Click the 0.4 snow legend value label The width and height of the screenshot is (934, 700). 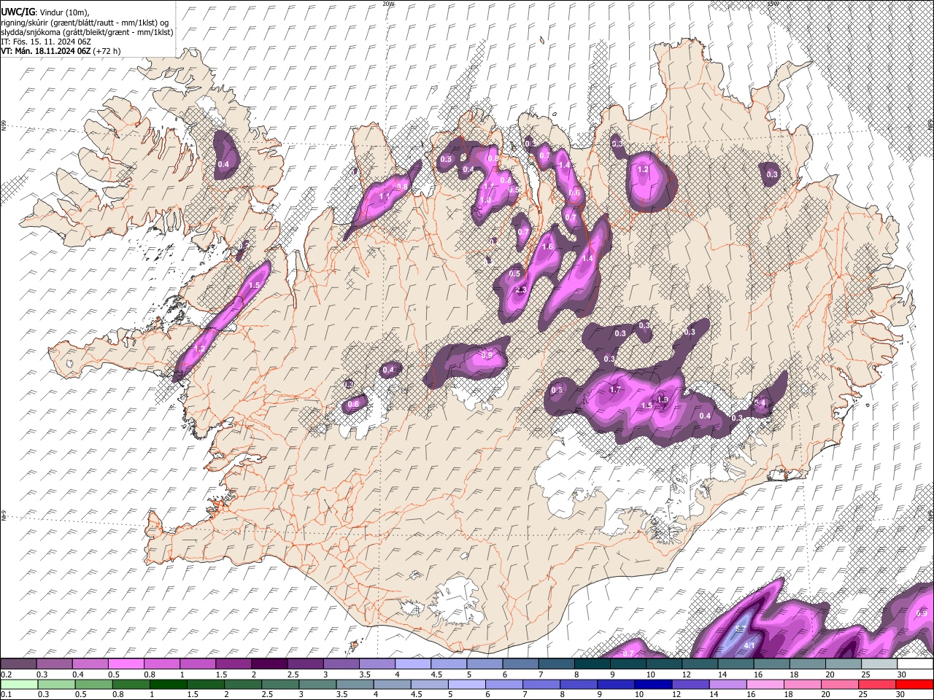point(78,674)
